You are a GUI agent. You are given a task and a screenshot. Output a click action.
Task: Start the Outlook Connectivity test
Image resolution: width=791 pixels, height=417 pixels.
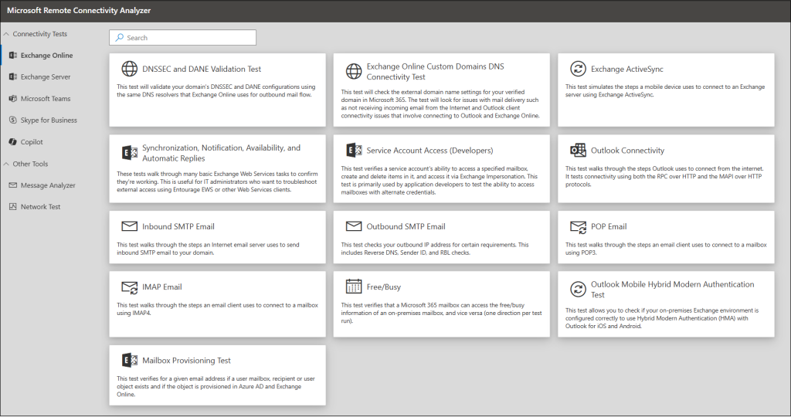pyautogui.click(x=627, y=151)
